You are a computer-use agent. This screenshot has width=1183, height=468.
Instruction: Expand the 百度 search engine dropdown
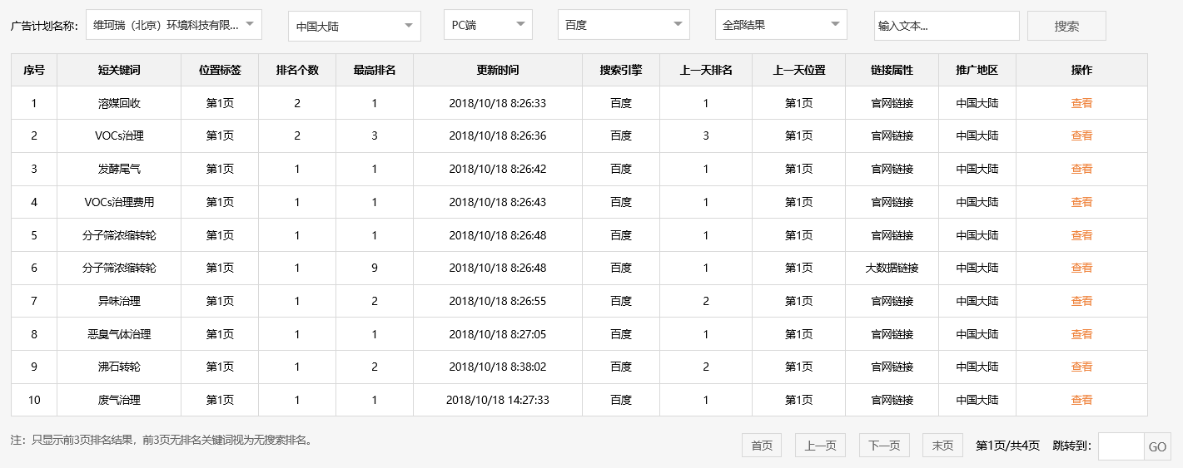[623, 25]
